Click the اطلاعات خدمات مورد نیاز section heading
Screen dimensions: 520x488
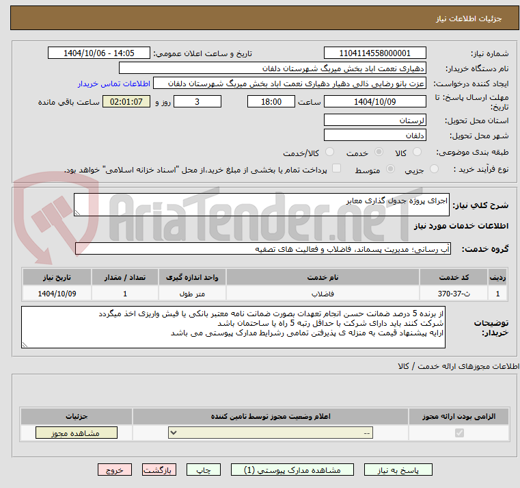click(461, 226)
